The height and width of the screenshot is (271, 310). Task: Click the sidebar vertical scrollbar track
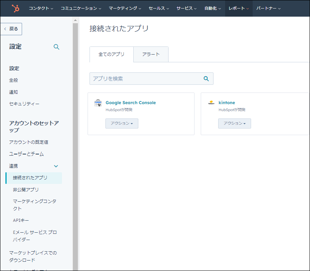click(75, 146)
